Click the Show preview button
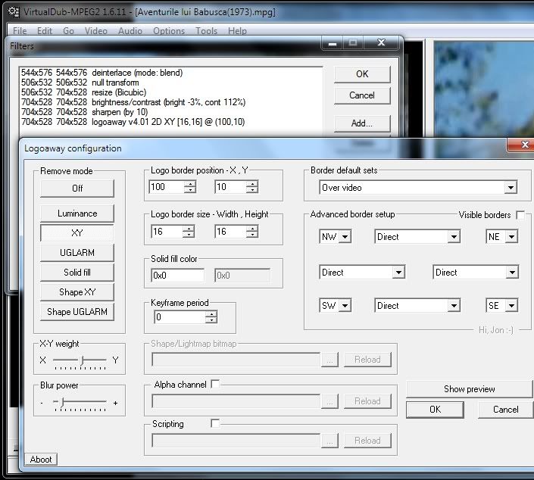 tap(469, 389)
